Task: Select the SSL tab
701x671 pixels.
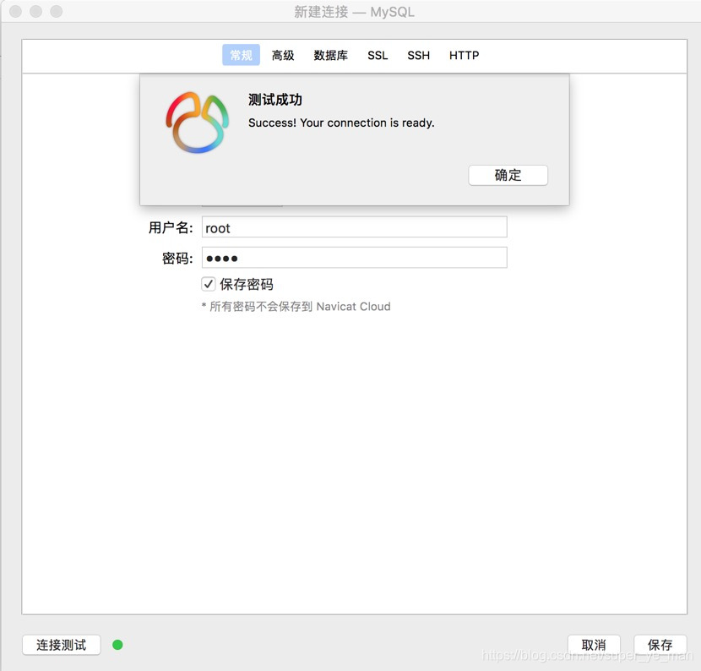Action: click(x=378, y=55)
